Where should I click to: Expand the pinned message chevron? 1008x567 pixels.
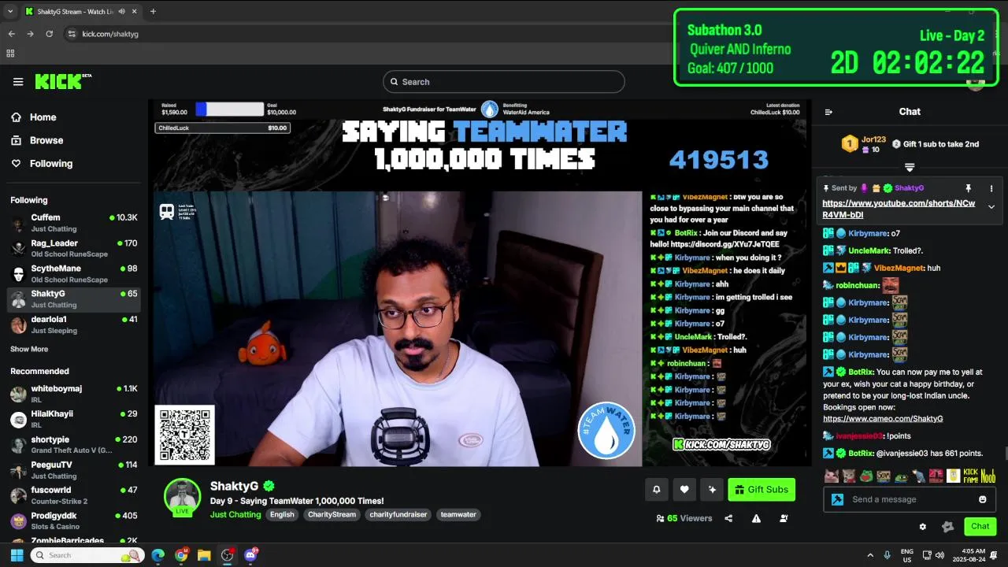991,207
